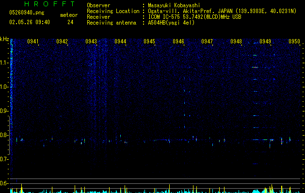Click the Receiving antenna label
This screenshot has height=193, width=305.
click(112, 23)
